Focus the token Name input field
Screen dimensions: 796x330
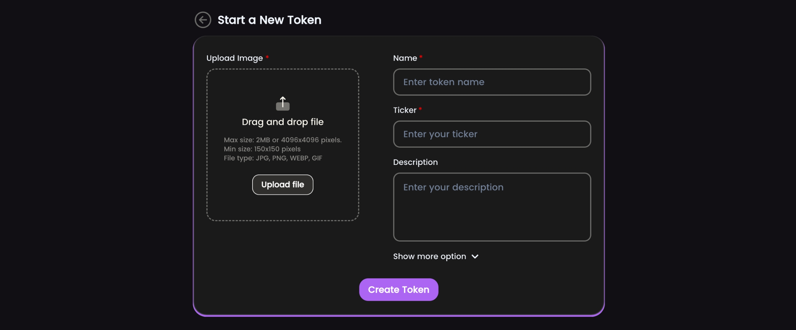492,82
